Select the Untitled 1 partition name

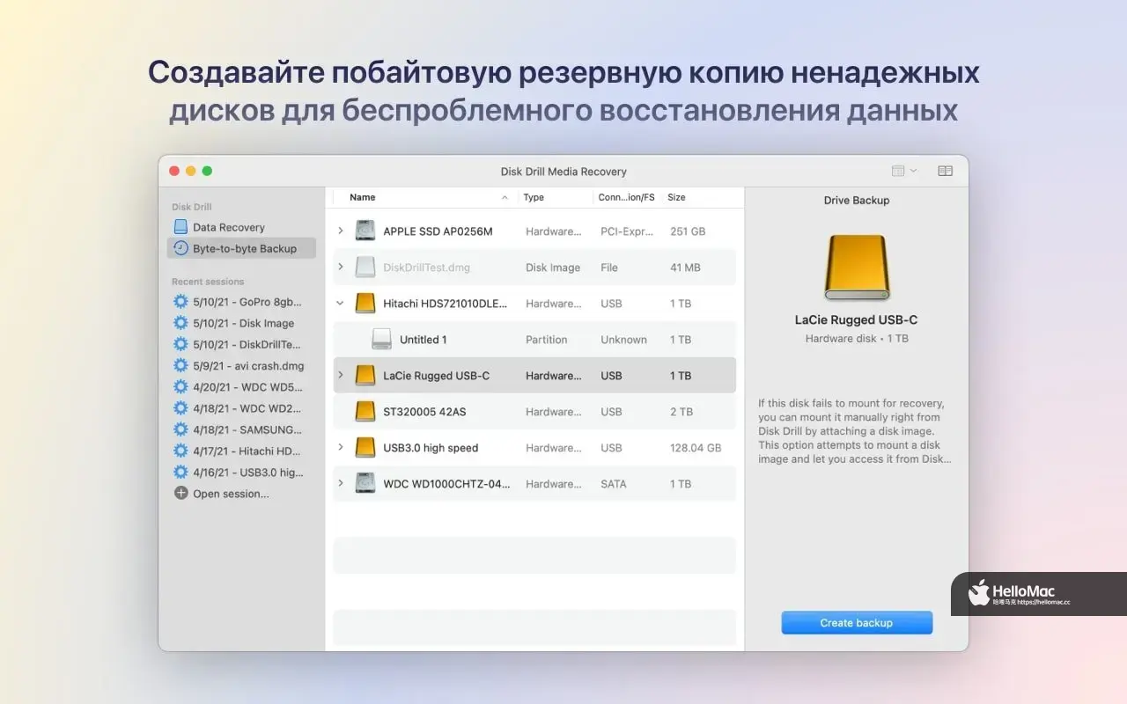pyautogui.click(x=424, y=340)
